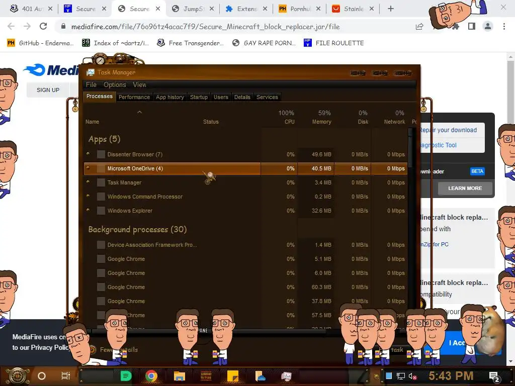Switch to the App history tab

pyautogui.click(x=170, y=97)
